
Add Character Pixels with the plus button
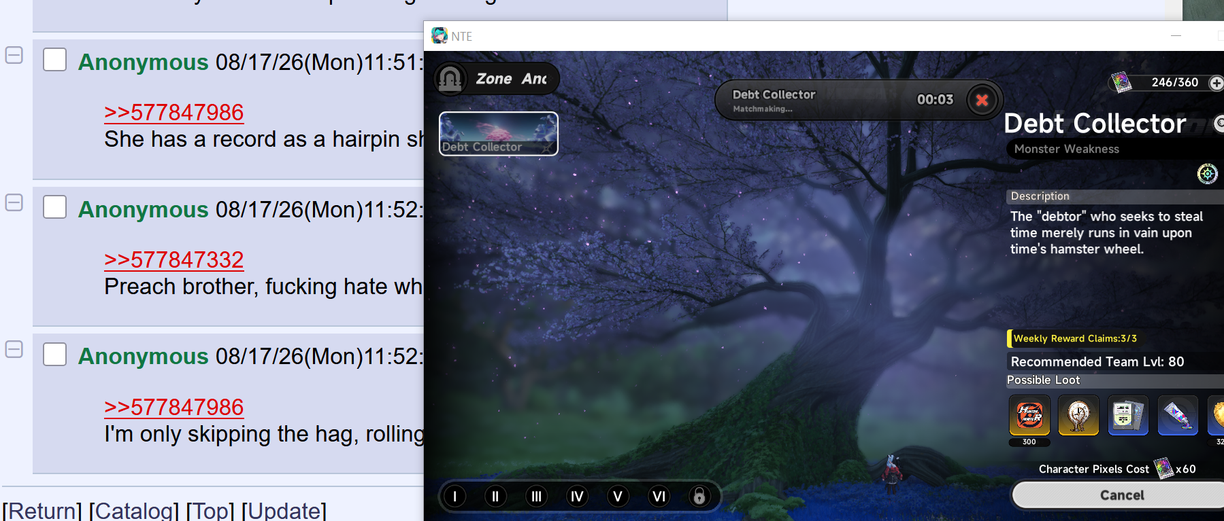1216,83
